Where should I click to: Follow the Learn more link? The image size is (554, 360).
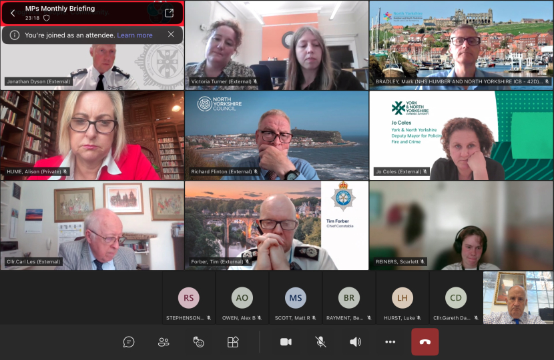[x=135, y=35]
